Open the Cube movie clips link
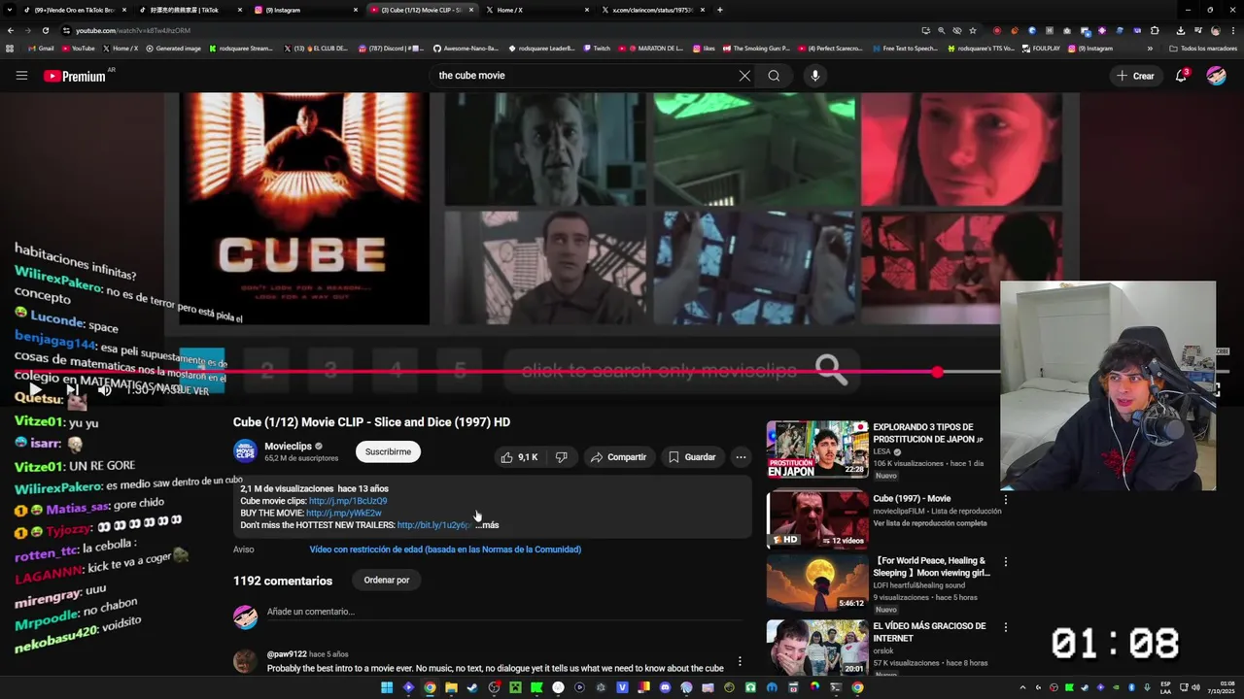The height and width of the screenshot is (699, 1244). coord(348,501)
